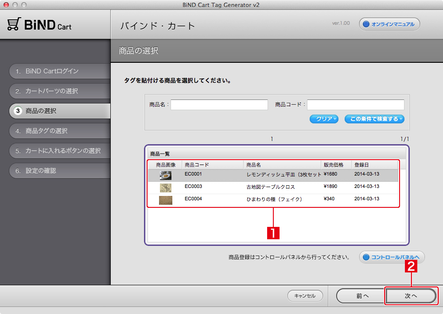
Task: Go back with 前へ button
Action: coord(361,296)
